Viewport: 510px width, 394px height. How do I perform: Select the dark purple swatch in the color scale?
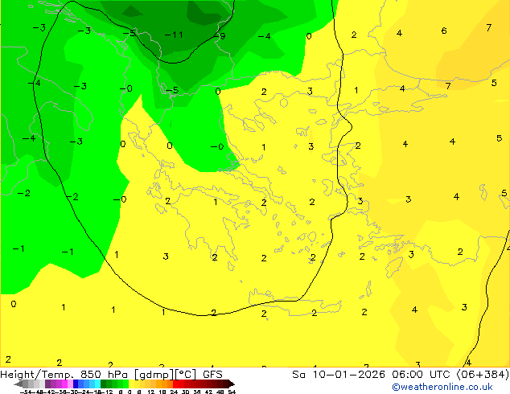[47, 384]
